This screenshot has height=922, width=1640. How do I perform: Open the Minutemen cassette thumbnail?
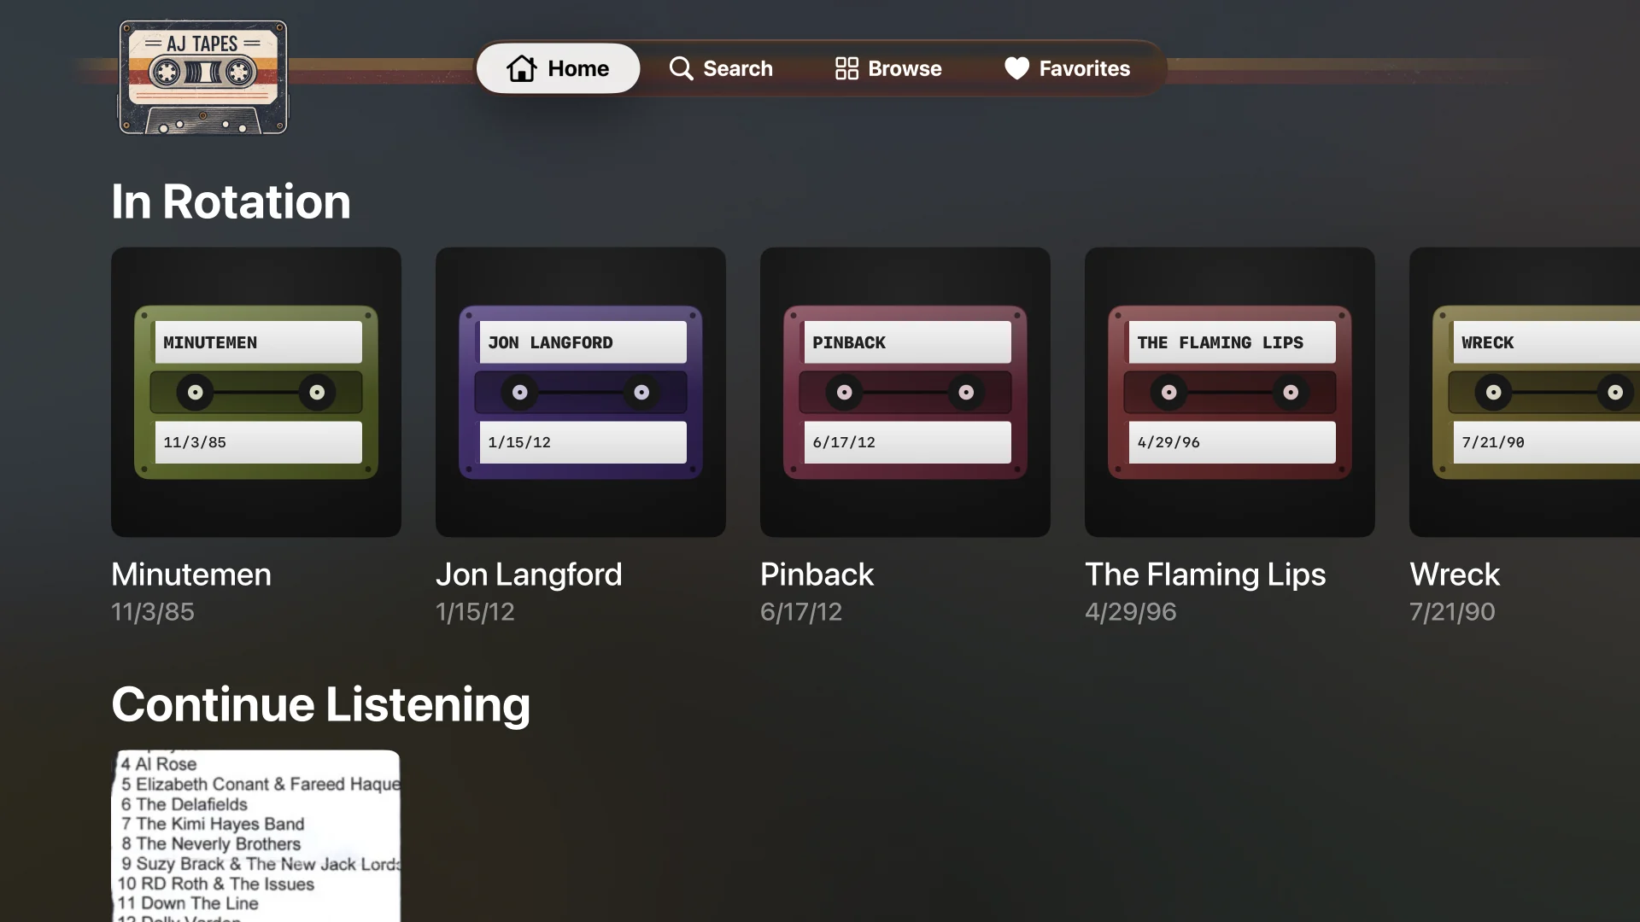point(256,392)
